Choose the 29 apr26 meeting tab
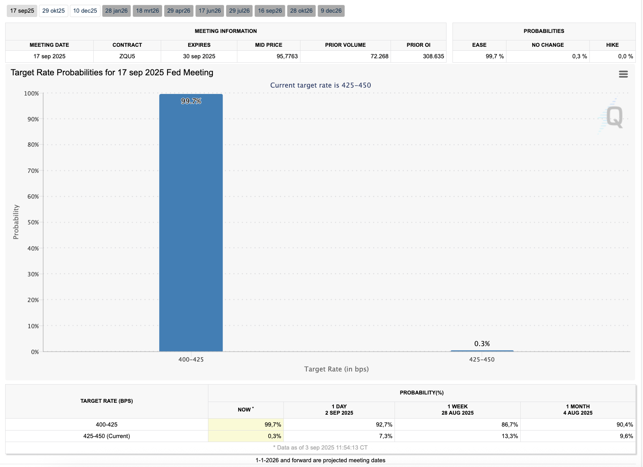Viewport: 643px width, 467px height. point(179,11)
